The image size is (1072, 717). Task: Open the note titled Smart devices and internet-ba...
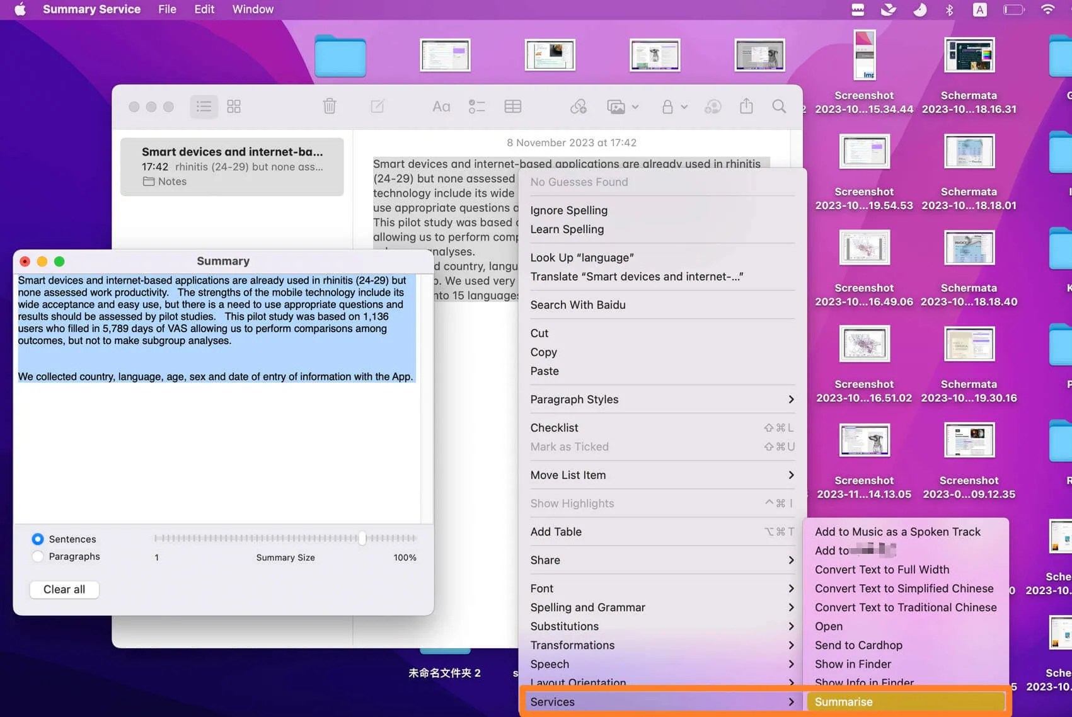(232, 166)
